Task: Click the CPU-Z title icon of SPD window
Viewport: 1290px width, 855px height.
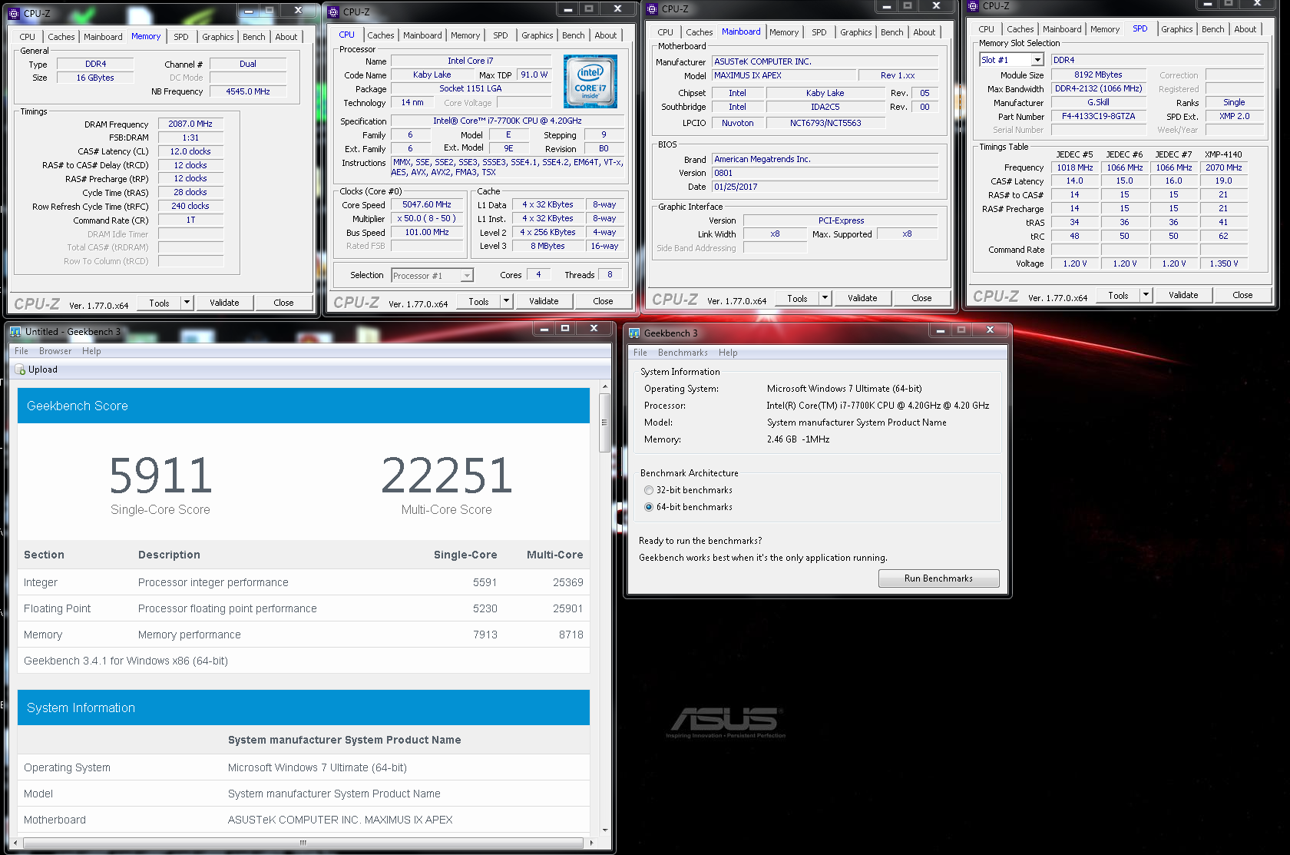Action: pos(974,6)
